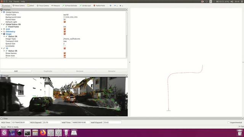Open Ubuntu dash from the taskbar

4,133
